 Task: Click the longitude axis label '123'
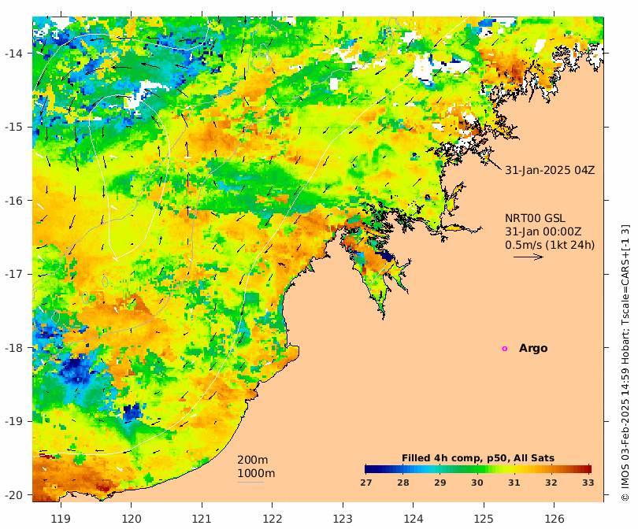(x=343, y=519)
